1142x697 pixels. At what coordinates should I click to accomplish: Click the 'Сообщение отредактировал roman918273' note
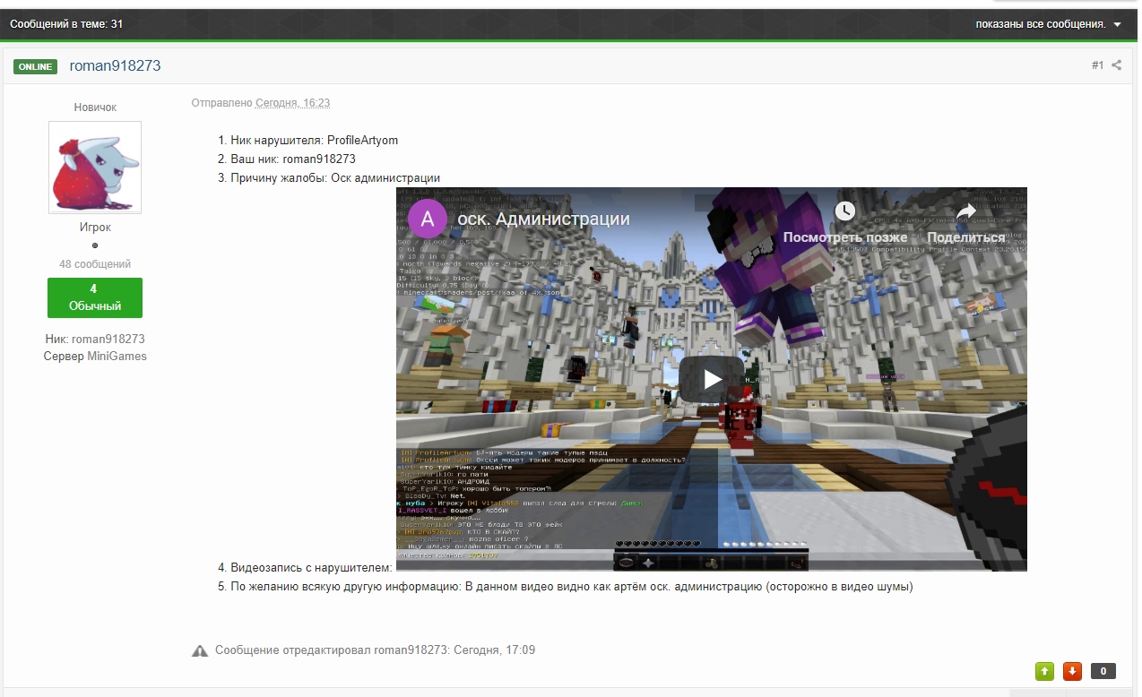(375, 650)
